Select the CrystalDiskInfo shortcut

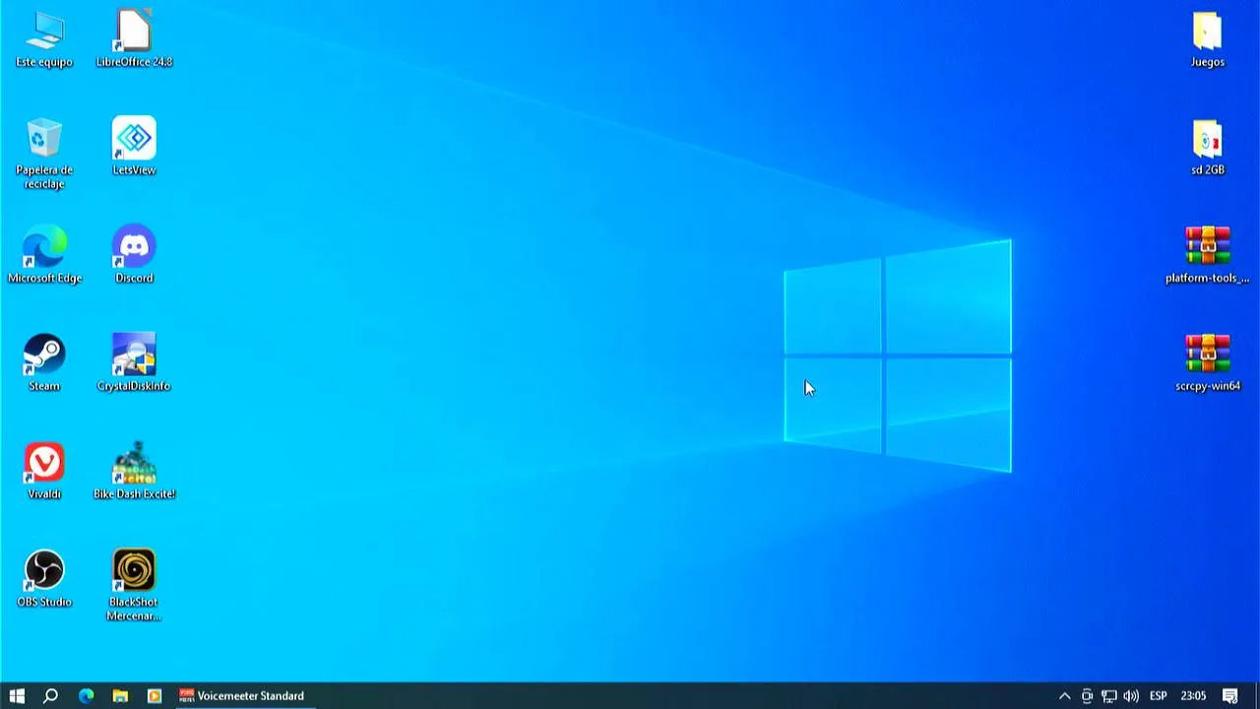pyautogui.click(x=134, y=364)
